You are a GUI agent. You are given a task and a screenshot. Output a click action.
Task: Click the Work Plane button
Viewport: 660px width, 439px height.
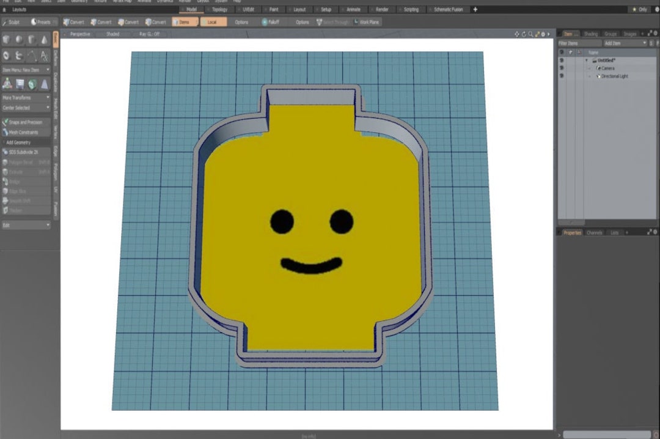(367, 21)
